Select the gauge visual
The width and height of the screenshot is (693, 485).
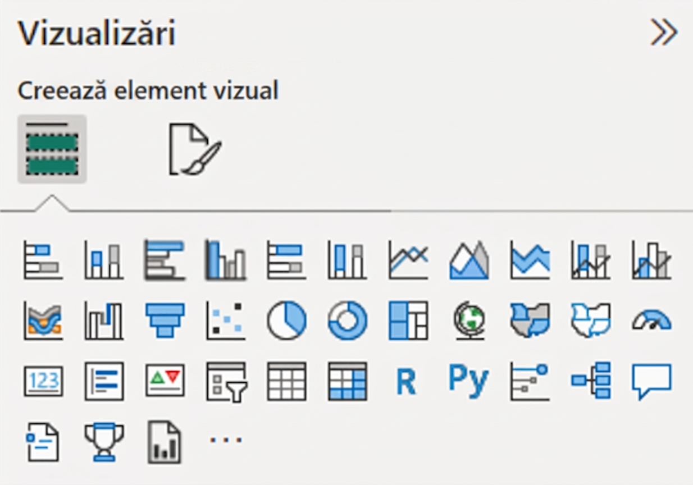point(651,321)
